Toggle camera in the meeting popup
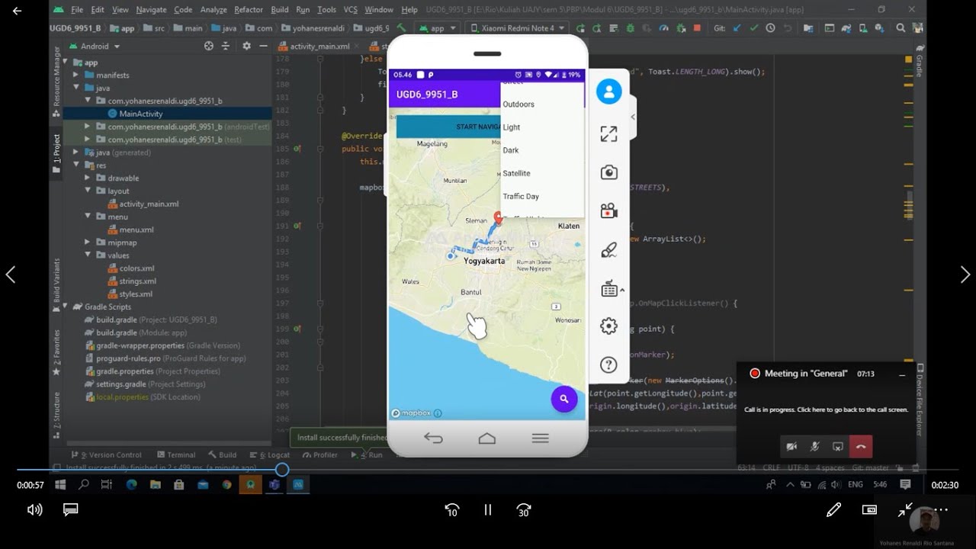 pyautogui.click(x=792, y=447)
